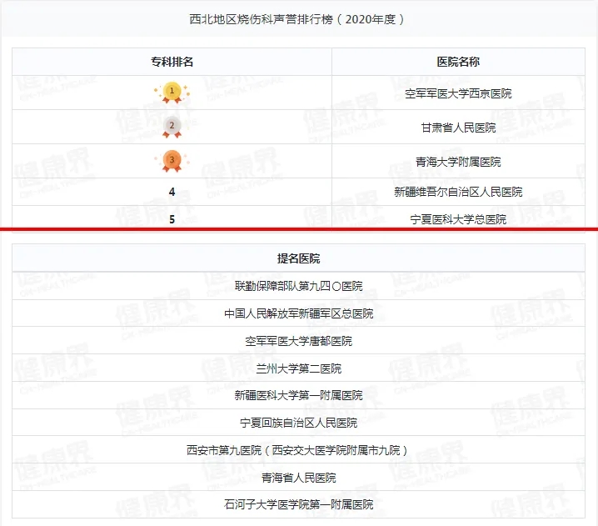Select 空军军医大学西京医院 cell
Screen dimensions: 598x526
coord(458,93)
